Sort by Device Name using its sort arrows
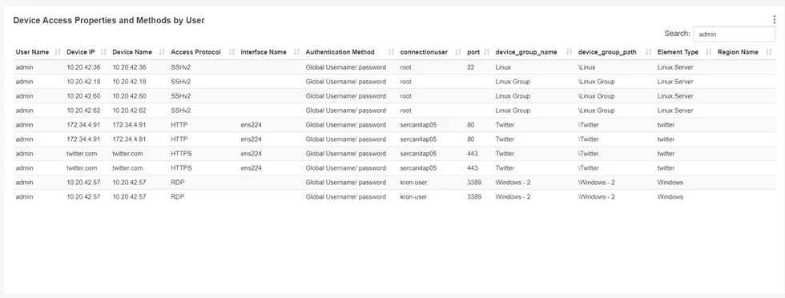This screenshot has height=298, width=785. click(x=162, y=52)
